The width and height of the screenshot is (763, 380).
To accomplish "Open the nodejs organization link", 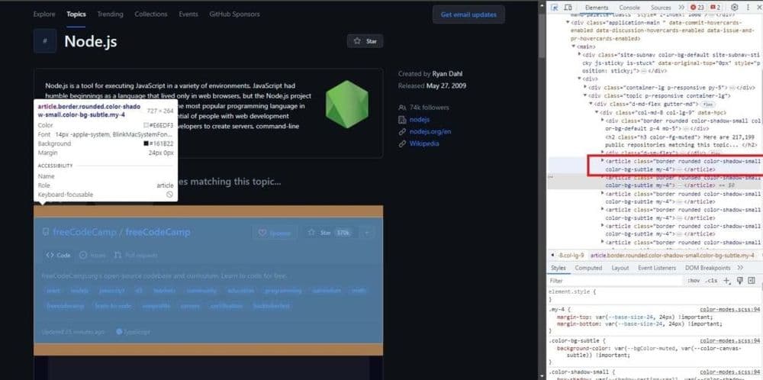I will (x=420, y=119).
